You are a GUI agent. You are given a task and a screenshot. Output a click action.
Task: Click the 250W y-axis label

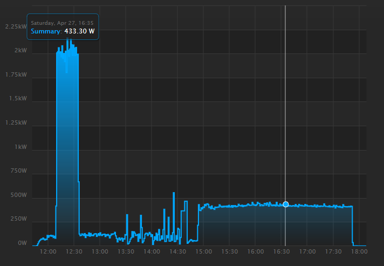click(x=19, y=219)
